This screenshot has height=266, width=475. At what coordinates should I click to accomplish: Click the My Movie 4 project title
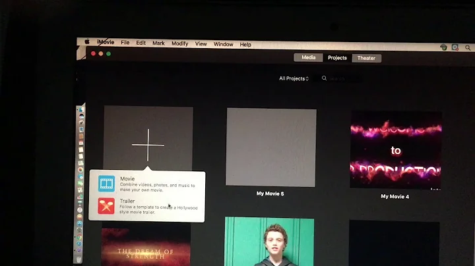pos(395,196)
